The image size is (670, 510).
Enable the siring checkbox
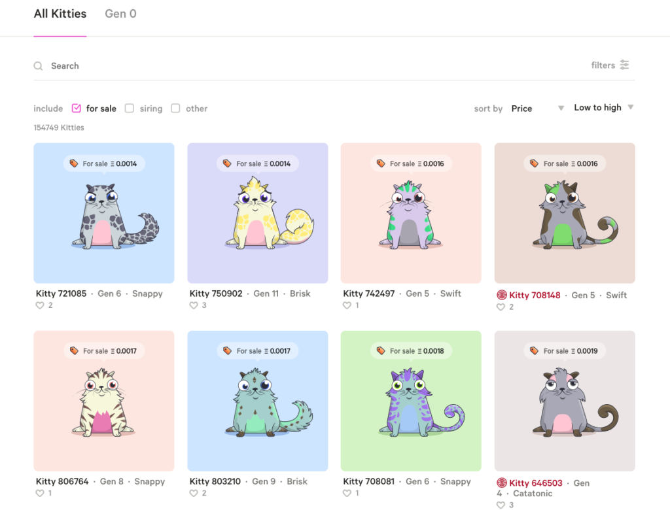[x=129, y=108]
